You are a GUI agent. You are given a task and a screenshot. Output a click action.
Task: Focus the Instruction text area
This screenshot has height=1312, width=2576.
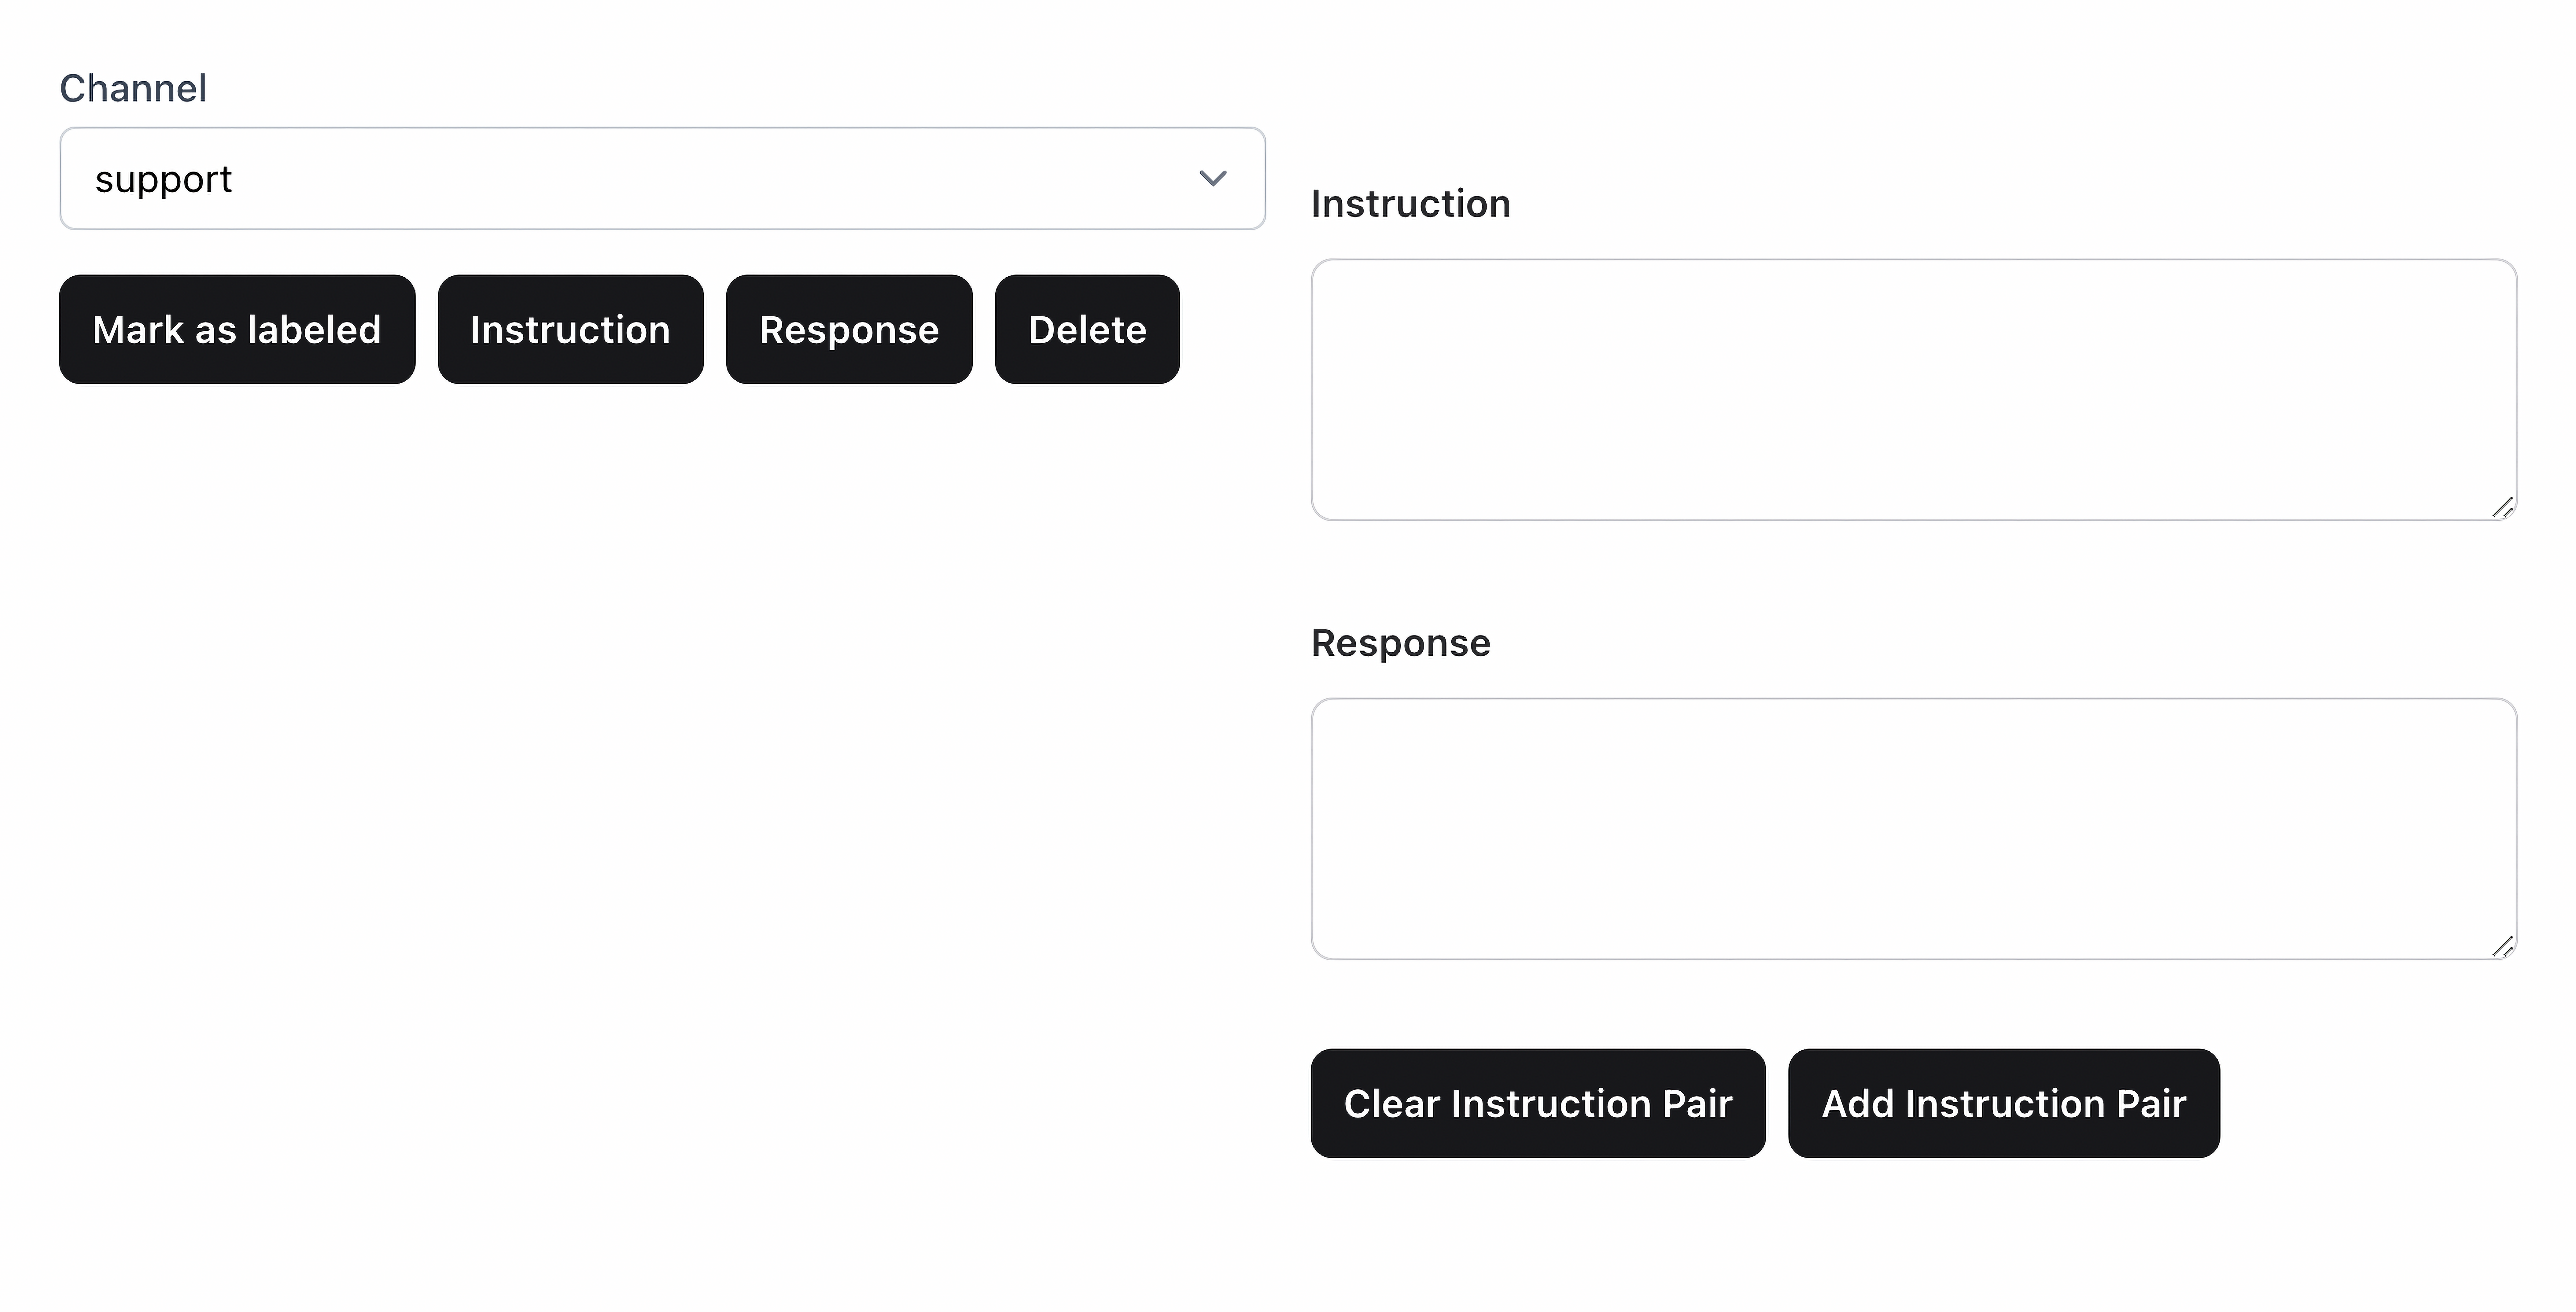[1913, 389]
